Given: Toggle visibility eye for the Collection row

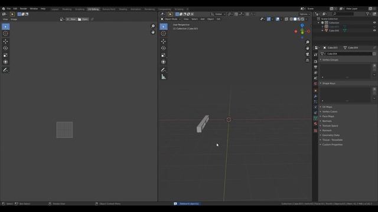Looking at the screenshot, I should tap(374, 22).
